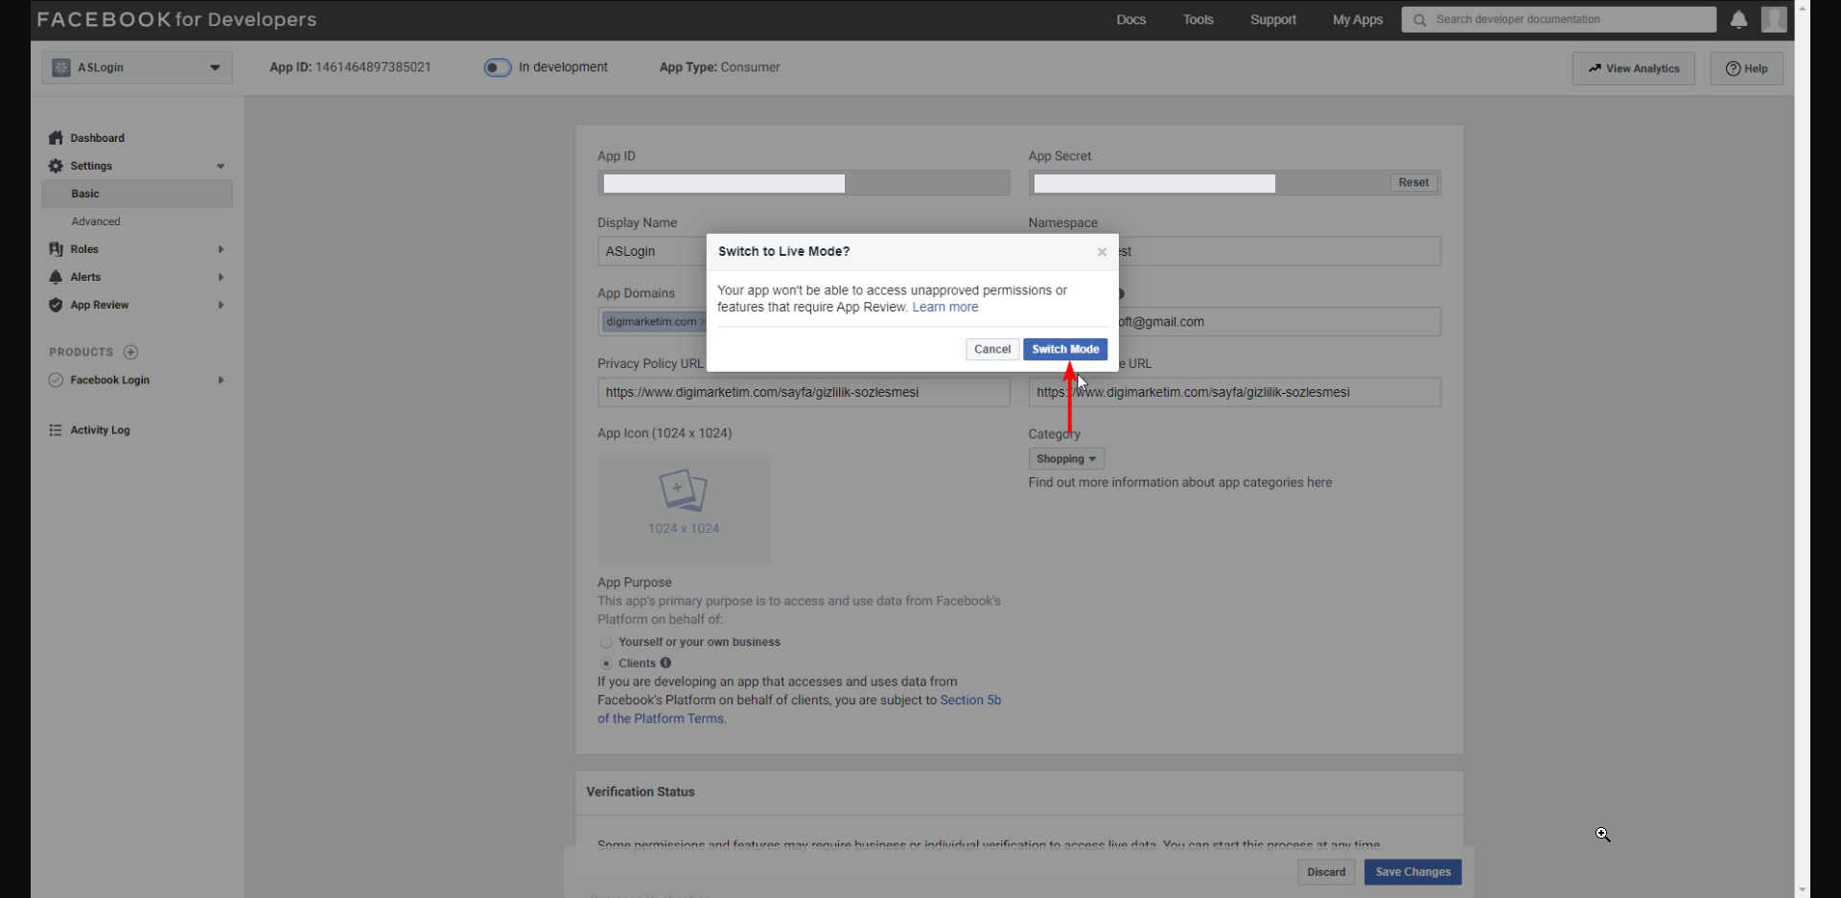This screenshot has height=898, width=1841.
Task: Click the Privacy Policy URL field
Action: tap(804, 392)
